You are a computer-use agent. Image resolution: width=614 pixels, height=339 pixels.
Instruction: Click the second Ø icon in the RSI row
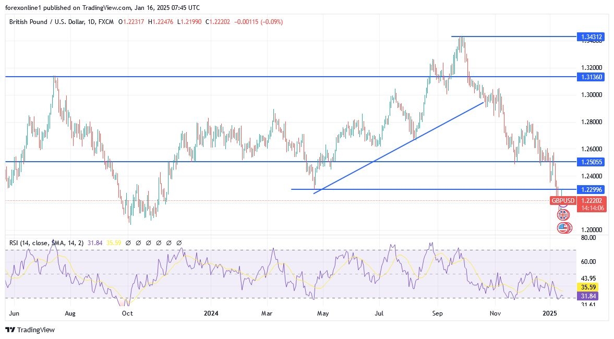(x=138, y=243)
